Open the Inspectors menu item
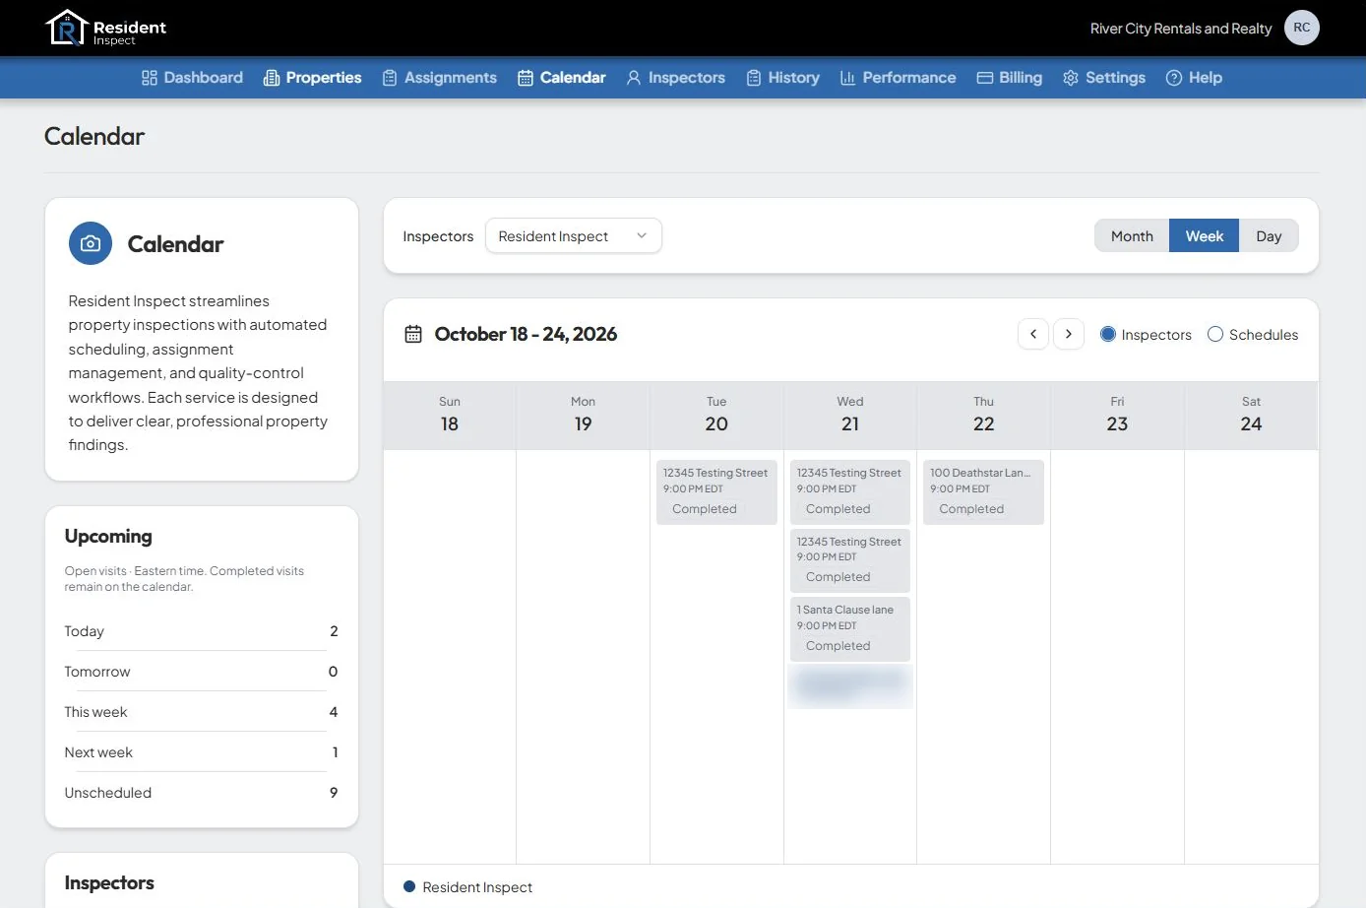Screen dimensions: 1366x908 click(x=675, y=78)
